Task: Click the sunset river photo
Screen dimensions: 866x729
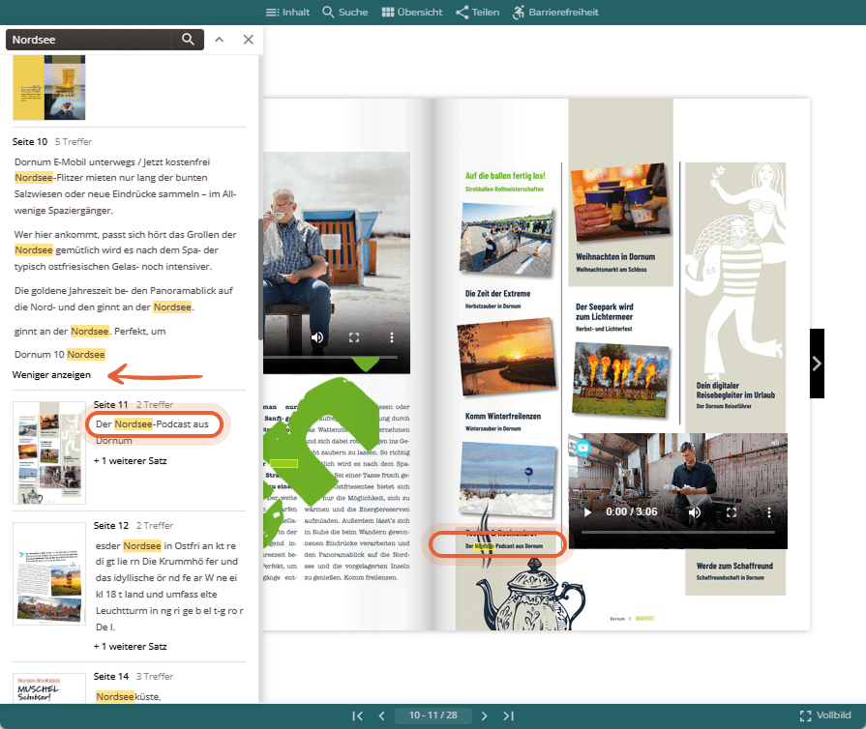Action: 506,358
